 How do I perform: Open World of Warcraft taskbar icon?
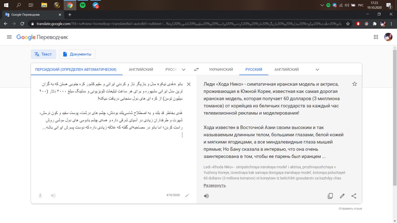click(x=57, y=5)
